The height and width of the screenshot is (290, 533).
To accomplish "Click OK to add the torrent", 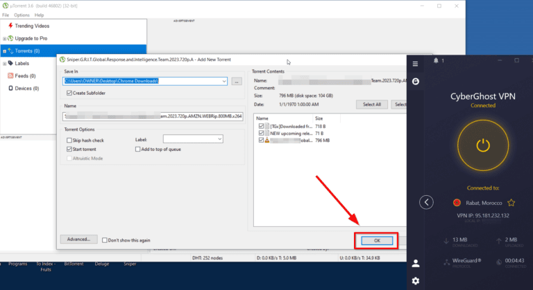I will [377, 240].
